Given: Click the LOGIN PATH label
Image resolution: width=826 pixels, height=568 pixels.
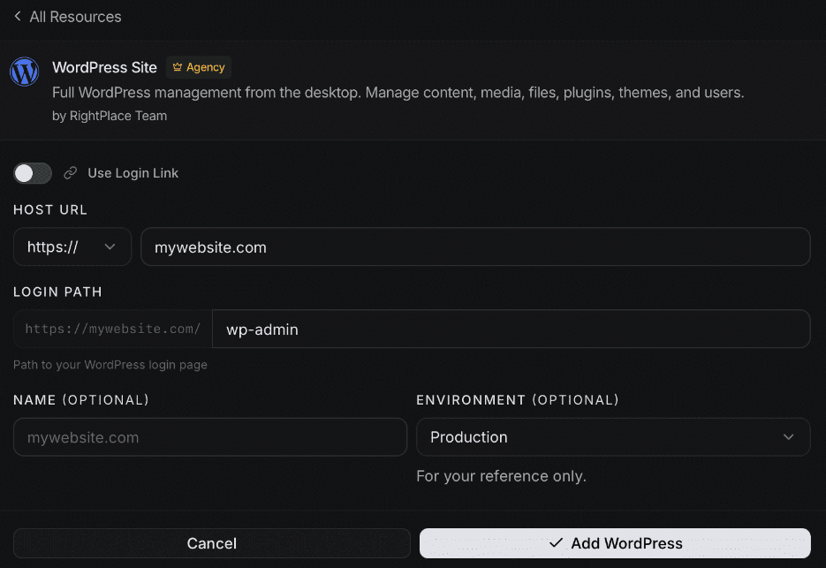Looking at the screenshot, I should click(57, 292).
